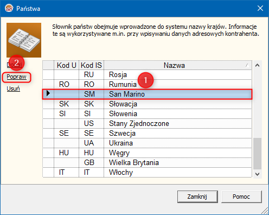
Task: Click the scroll up arrow in the list
Action: 258,65
